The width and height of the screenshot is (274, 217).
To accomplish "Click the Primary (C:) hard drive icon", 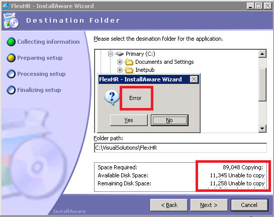I will point(120,54).
